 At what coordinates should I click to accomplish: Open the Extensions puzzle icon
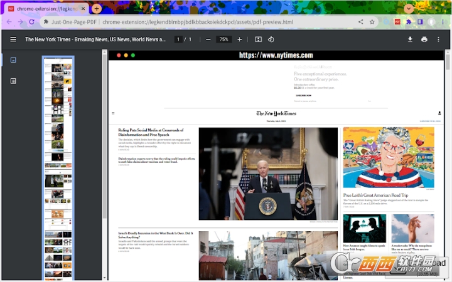point(409,22)
